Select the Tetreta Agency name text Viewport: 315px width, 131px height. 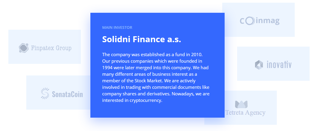245,113
